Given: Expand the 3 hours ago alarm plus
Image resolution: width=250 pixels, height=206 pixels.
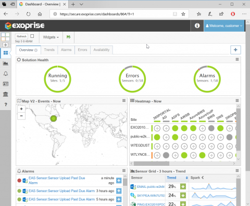Looking at the screenshot, I should (x=119, y=191).
